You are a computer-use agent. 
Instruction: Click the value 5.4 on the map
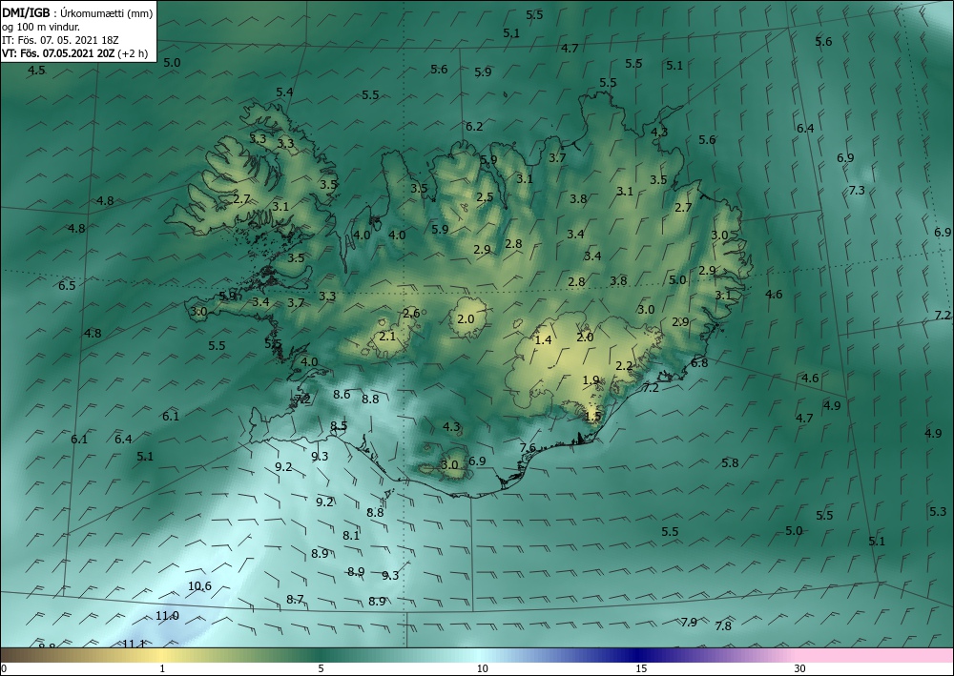(x=284, y=92)
